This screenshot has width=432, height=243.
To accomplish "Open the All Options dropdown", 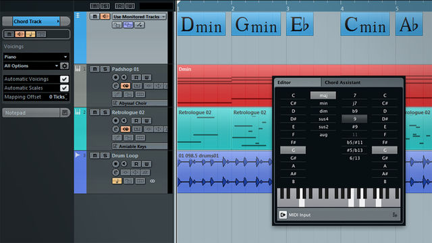I will (31, 66).
